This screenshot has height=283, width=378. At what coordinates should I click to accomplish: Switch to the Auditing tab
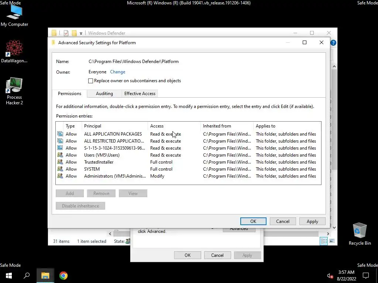104,94
